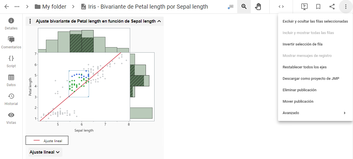
Task: Click the bookmark icon
Action: [x=318, y=7]
